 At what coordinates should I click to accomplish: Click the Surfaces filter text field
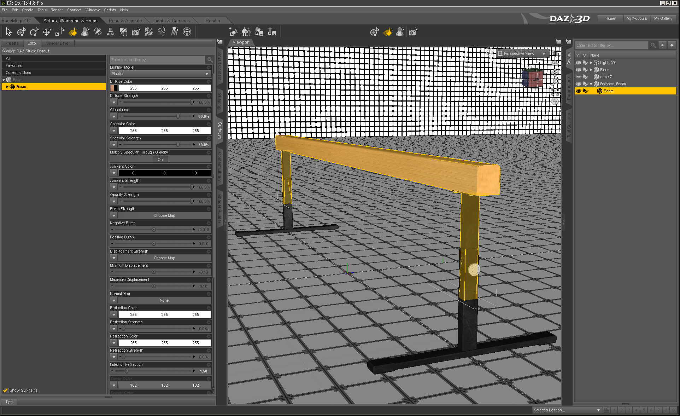coord(157,60)
